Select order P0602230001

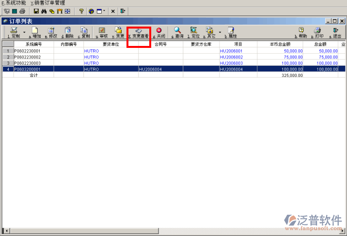point(27,51)
